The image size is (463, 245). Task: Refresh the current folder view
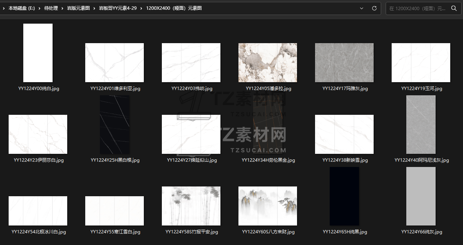coord(374,8)
